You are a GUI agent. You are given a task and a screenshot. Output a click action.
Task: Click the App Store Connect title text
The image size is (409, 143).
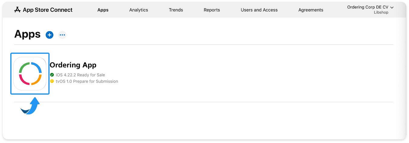click(x=48, y=10)
